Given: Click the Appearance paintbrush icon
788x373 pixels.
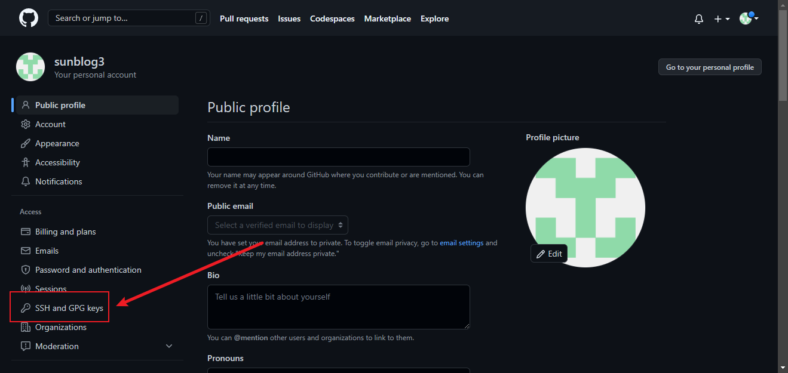Looking at the screenshot, I should 26,143.
